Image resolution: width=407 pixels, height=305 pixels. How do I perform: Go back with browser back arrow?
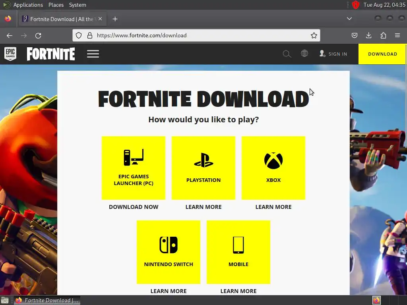(x=10, y=35)
